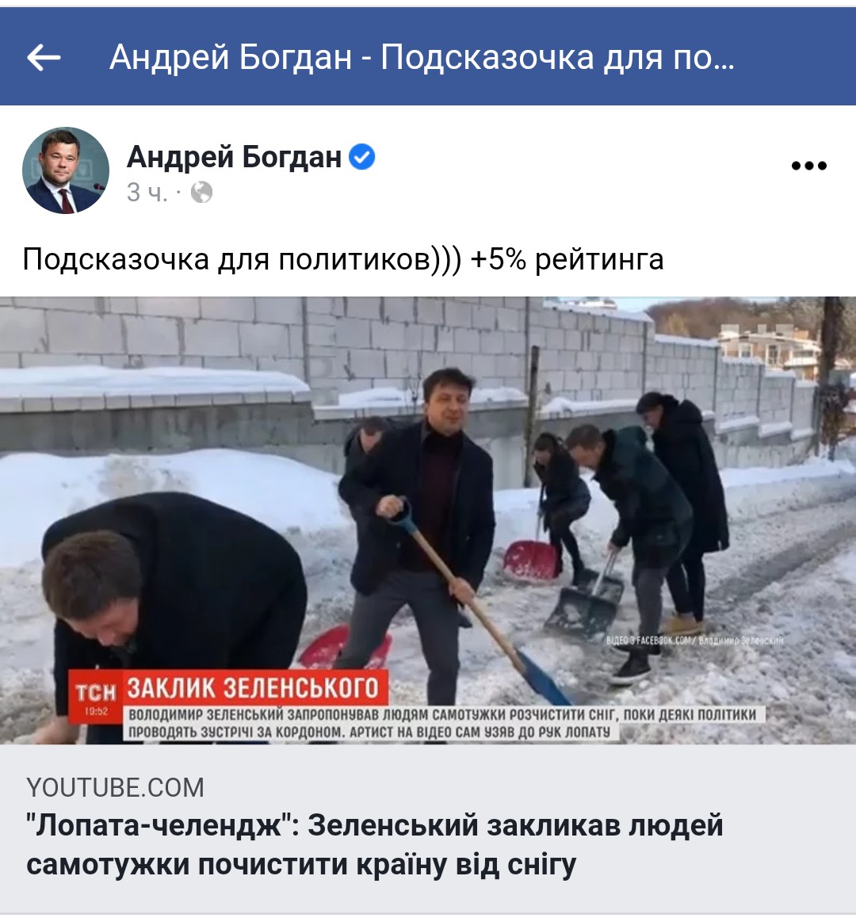
Task: Click headline line 'самотужки почистити країну від снігу'
Action: click(301, 864)
